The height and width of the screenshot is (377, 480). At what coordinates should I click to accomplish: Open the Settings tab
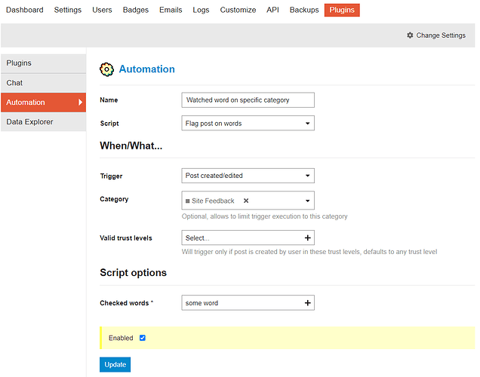tap(68, 10)
